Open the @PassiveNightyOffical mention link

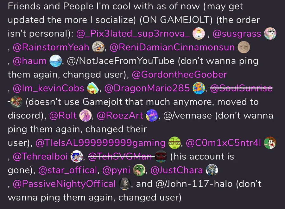click(x=64, y=184)
